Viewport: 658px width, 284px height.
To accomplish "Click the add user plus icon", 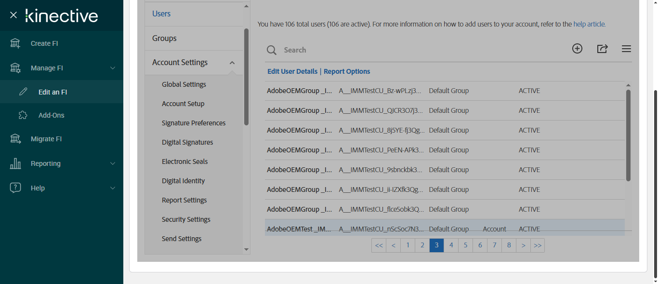I will tap(577, 48).
